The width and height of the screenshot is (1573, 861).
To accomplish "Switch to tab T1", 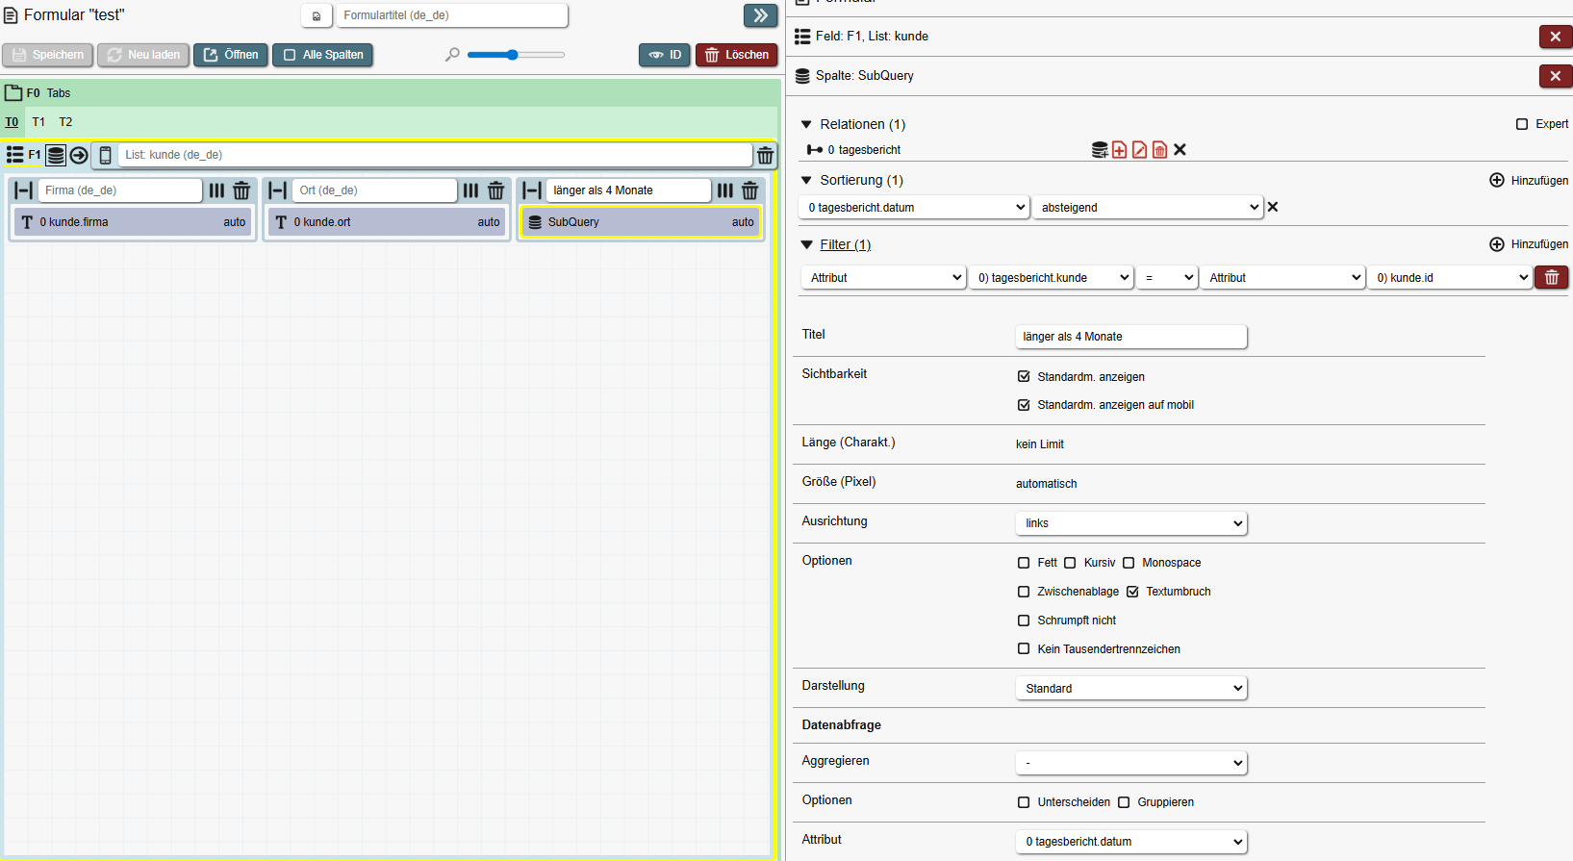I will tap(38, 122).
